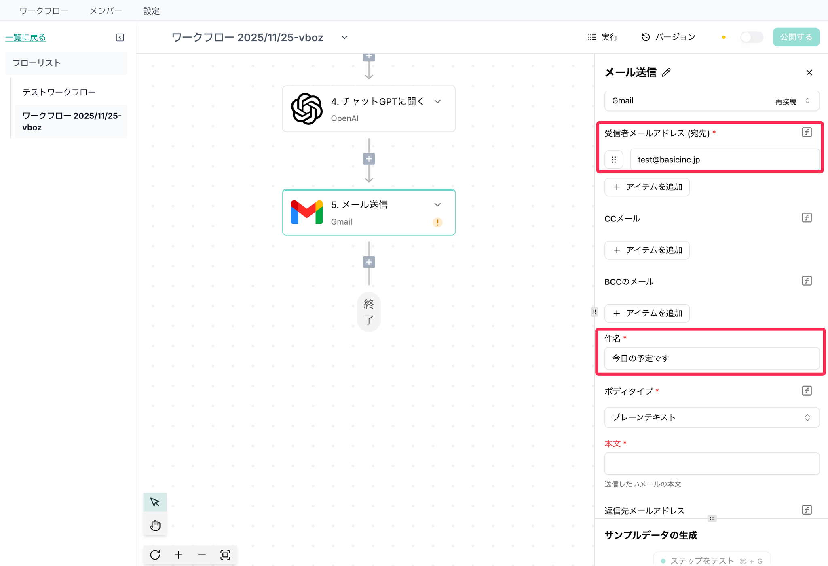This screenshot has width=828, height=566.
Task: Select テストワークフロー in flow list
Action: (x=59, y=92)
